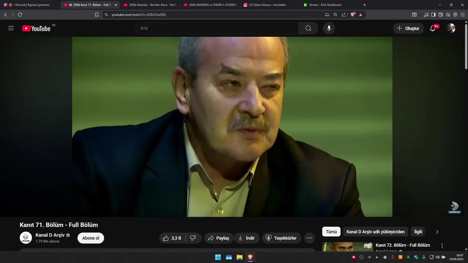Toggle the browser sidebar panel
The image size is (468, 263).
pos(433,15)
